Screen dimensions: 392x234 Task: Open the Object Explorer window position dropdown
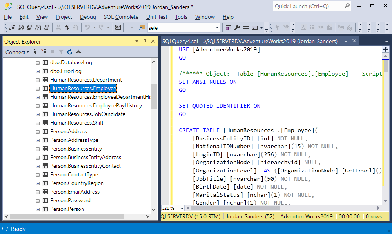[137, 41]
